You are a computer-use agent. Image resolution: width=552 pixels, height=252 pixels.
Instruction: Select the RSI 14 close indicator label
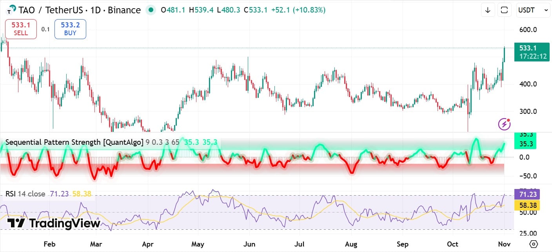coord(25,194)
